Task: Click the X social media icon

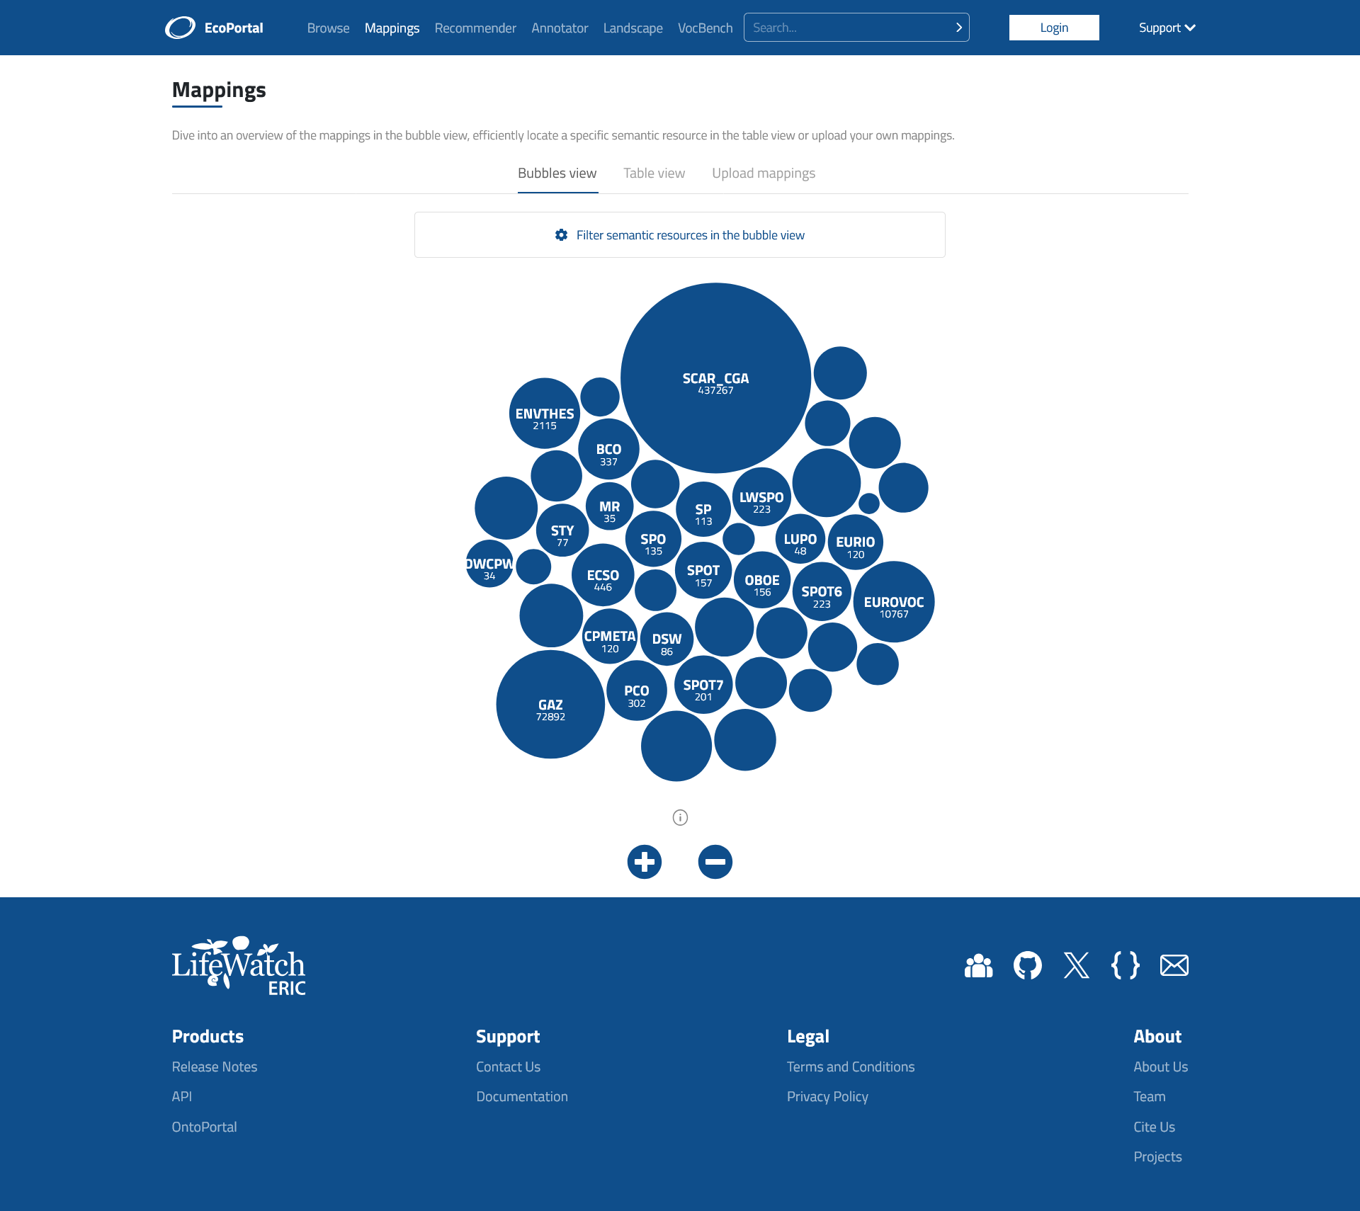Action: [1077, 965]
